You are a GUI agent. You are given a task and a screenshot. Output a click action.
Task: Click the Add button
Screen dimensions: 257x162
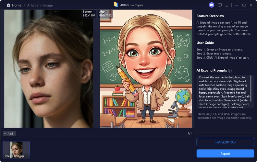coord(9,133)
